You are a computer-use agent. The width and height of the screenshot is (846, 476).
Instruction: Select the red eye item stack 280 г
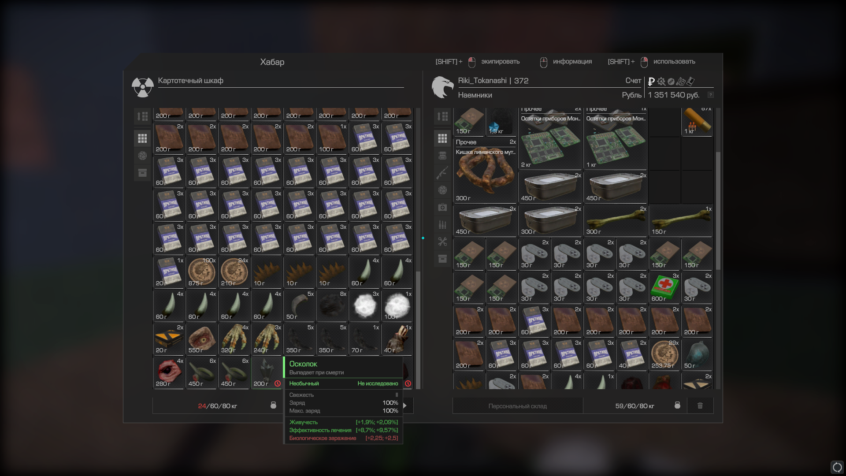point(168,373)
